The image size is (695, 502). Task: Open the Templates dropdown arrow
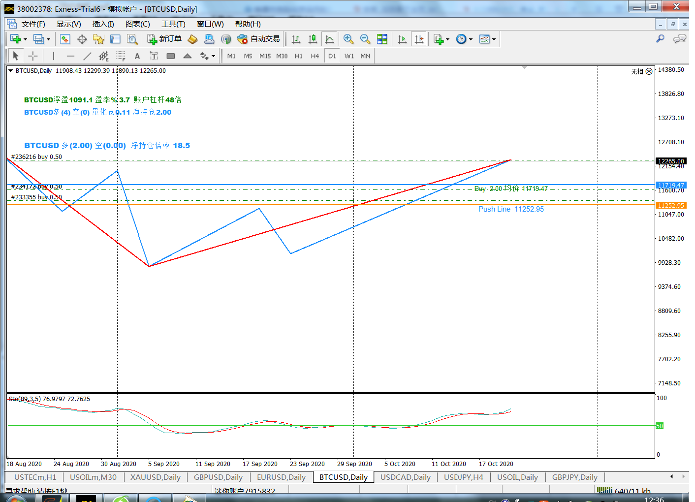click(x=494, y=39)
